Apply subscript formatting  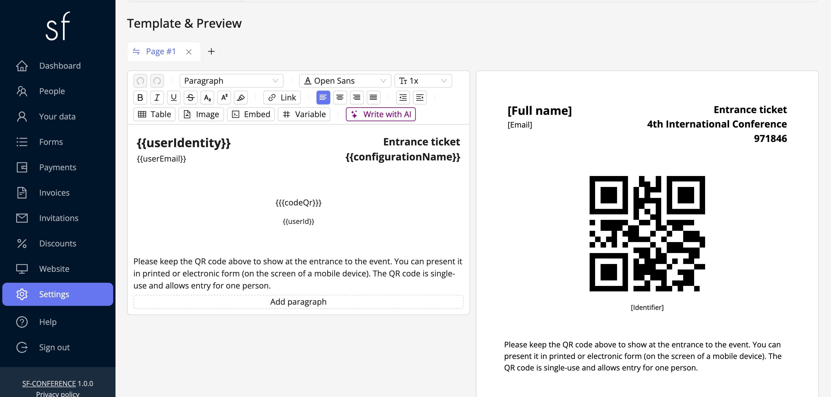[207, 97]
